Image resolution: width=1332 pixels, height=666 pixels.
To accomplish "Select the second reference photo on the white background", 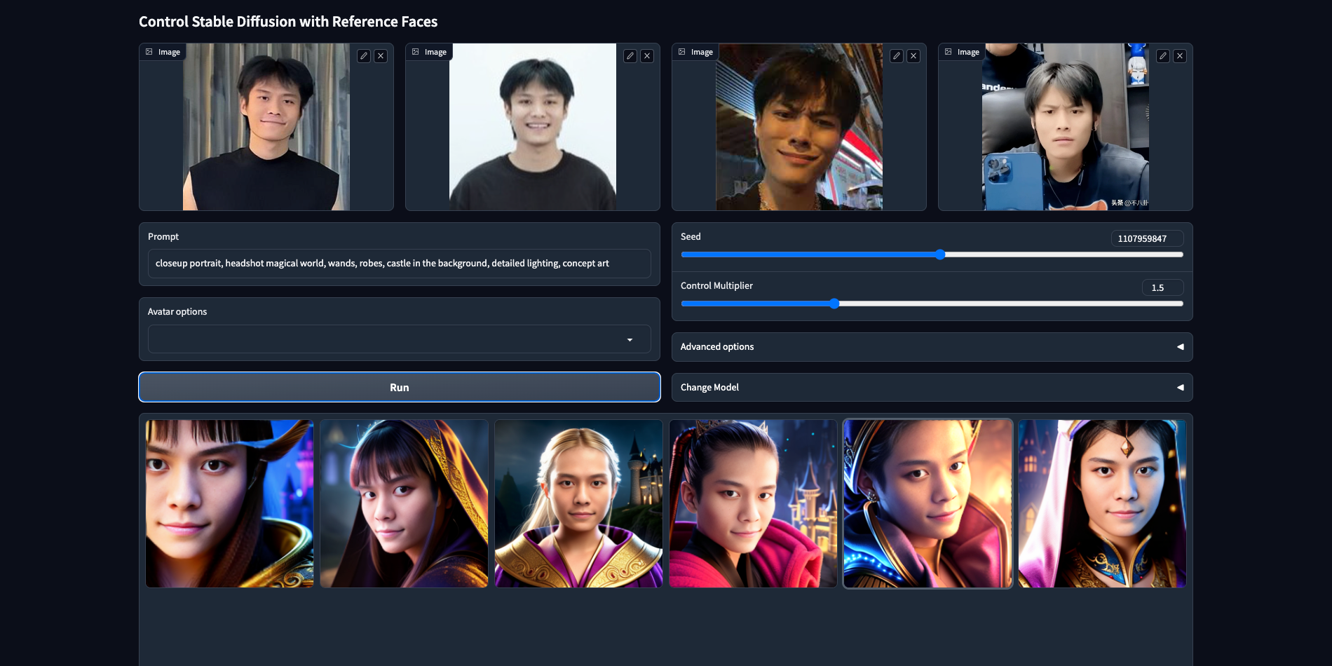I will [x=533, y=127].
